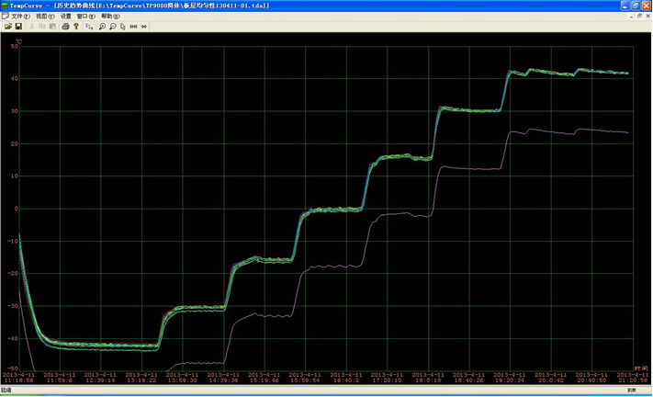The image size is (653, 397).
Task: Print the temperature curve chart
Action: coord(65,27)
